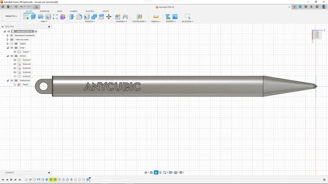Screen dimensions: 328x184
Task: Click the PROGETTO button
Action: [x=11, y=16]
